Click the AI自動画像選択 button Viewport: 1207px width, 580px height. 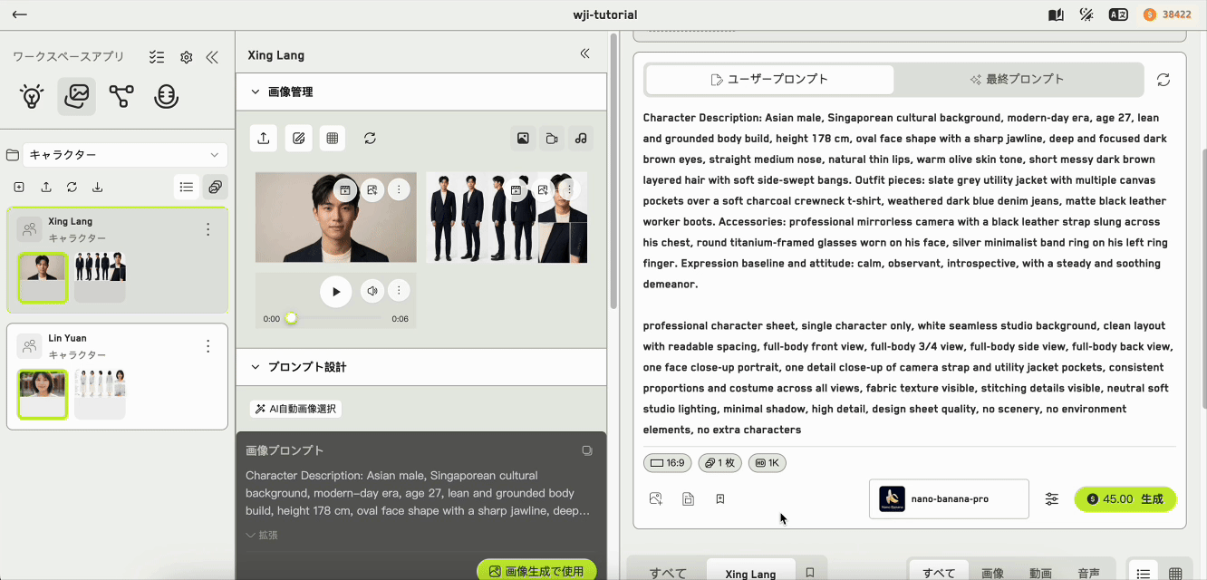(x=295, y=409)
